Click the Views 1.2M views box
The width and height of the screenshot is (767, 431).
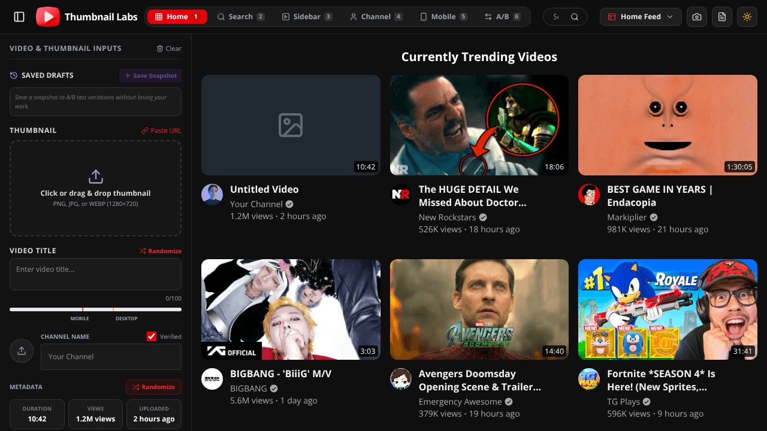pos(95,414)
